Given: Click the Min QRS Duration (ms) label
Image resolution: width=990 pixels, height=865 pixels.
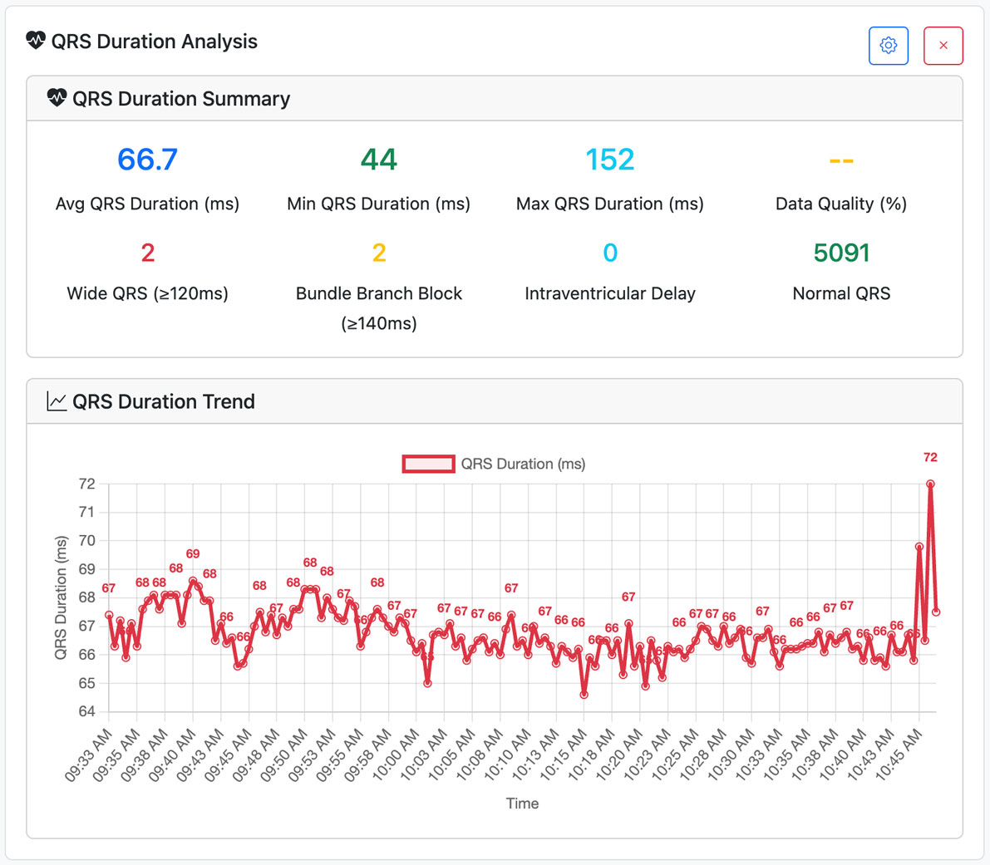Looking at the screenshot, I should 379,204.
